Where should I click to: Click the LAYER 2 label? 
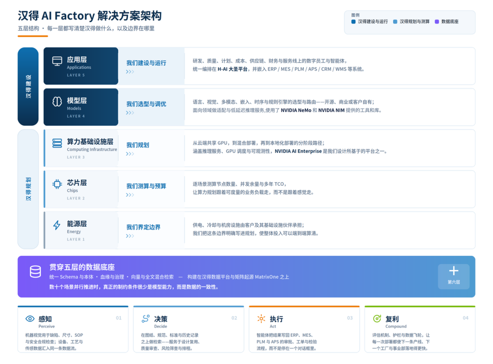pyautogui.click(x=76, y=198)
